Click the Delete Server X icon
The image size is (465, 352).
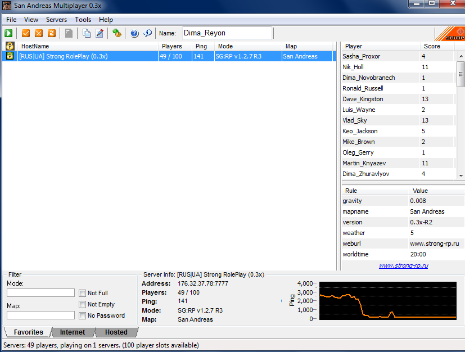(39, 33)
